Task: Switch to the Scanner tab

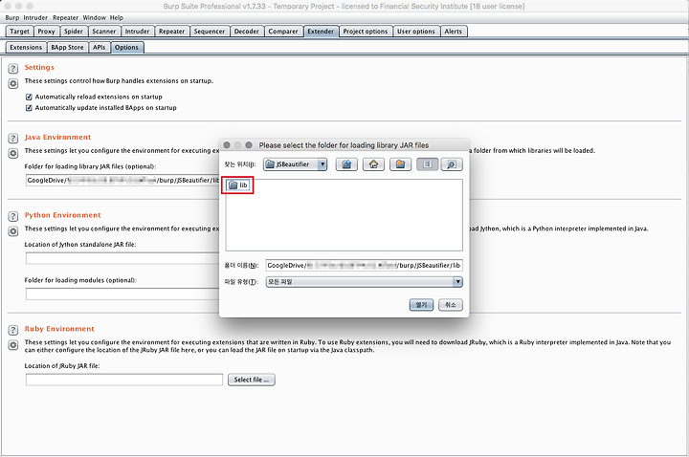Action: coord(104,32)
